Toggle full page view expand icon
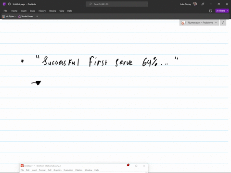This screenshot has width=231, height=173. click(x=223, y=23)
